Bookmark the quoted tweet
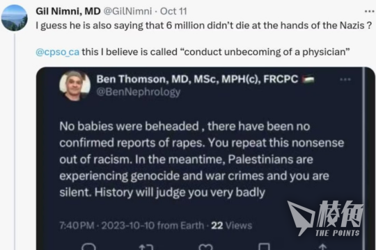376x250 pixels. coord(264,247)
